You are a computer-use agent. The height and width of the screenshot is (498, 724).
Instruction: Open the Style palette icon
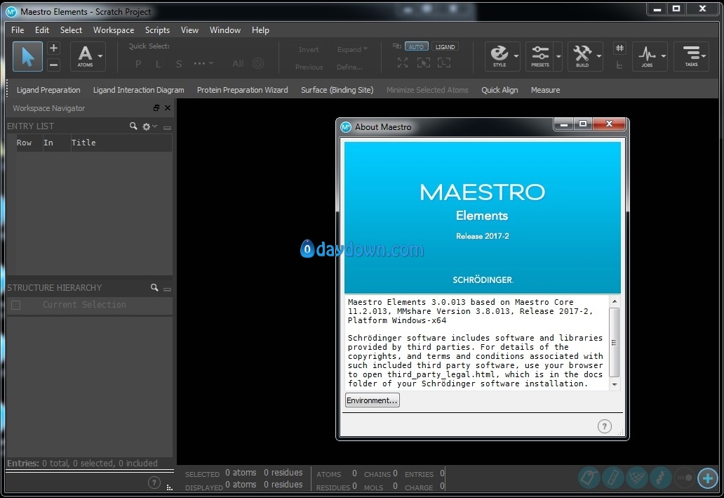coord(499,56)
